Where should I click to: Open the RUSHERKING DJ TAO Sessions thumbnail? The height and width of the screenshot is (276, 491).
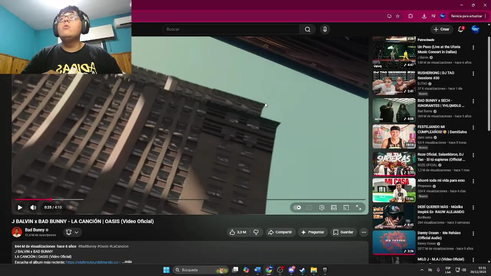pyautogui.click(x=394, y=82)
